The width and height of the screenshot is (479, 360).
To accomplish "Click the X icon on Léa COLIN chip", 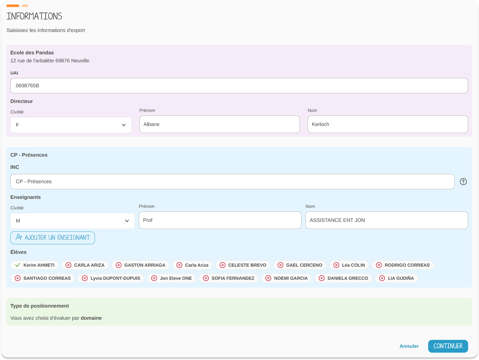I will 336,265.
